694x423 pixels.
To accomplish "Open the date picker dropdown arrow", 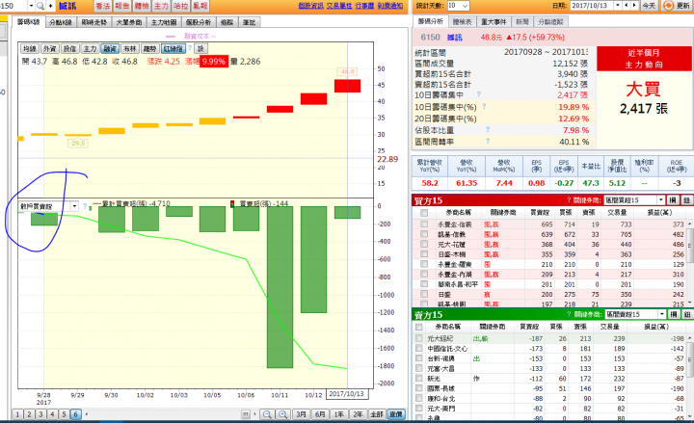I will tap(618, 6).
